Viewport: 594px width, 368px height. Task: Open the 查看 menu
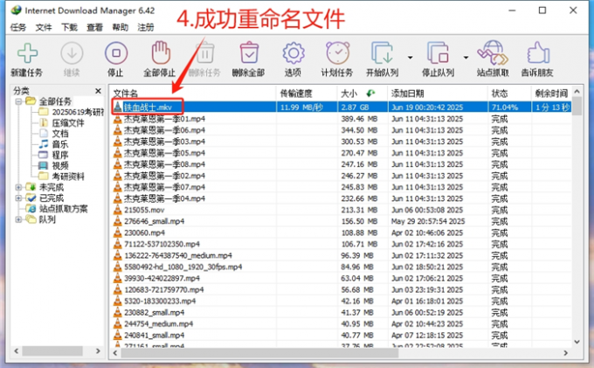(94, 27)
